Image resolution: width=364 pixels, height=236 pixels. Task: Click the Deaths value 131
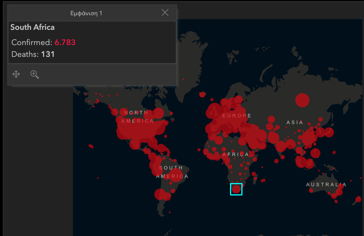coord(48,54)
